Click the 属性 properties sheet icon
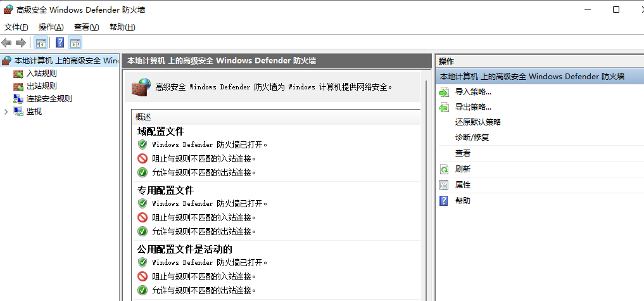The height and width of the screenshot is (301, 644). coord(444,185)
